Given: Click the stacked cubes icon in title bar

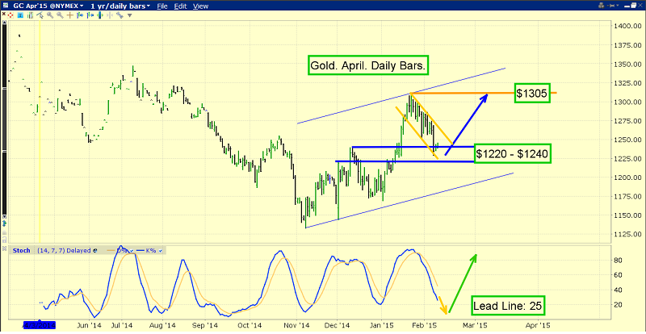Looking at the screenshot, I should [602, 6].
